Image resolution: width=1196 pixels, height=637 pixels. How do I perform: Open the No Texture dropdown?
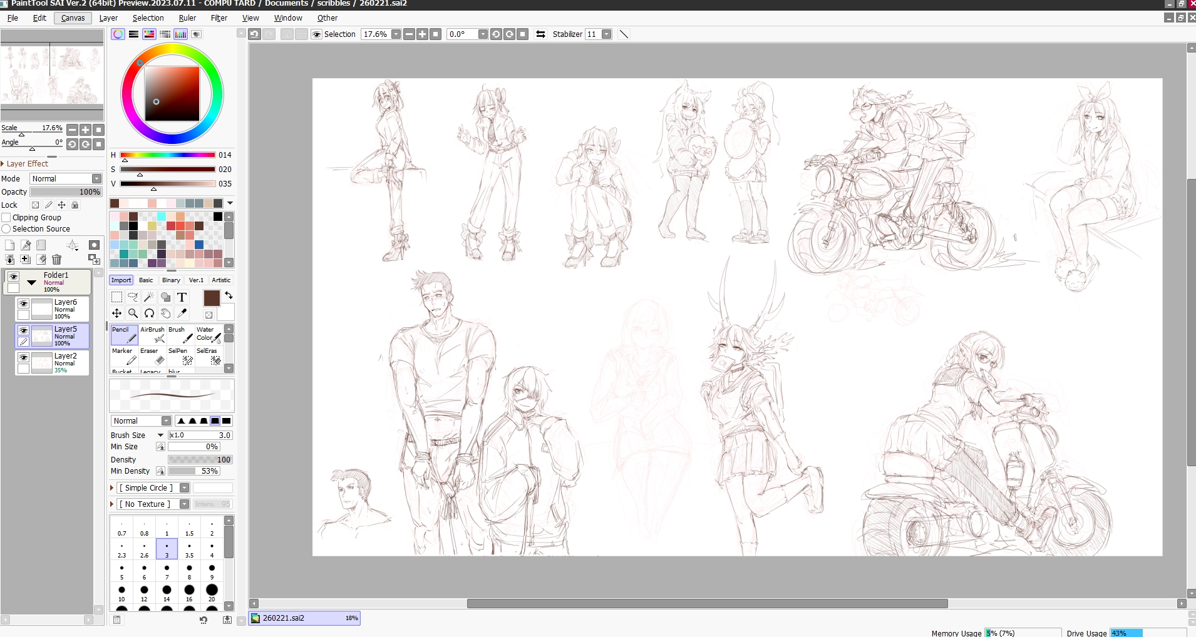(184, 504)
